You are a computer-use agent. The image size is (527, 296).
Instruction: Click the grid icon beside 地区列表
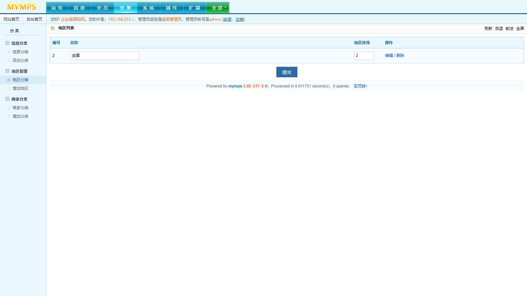tap(53, 28)
